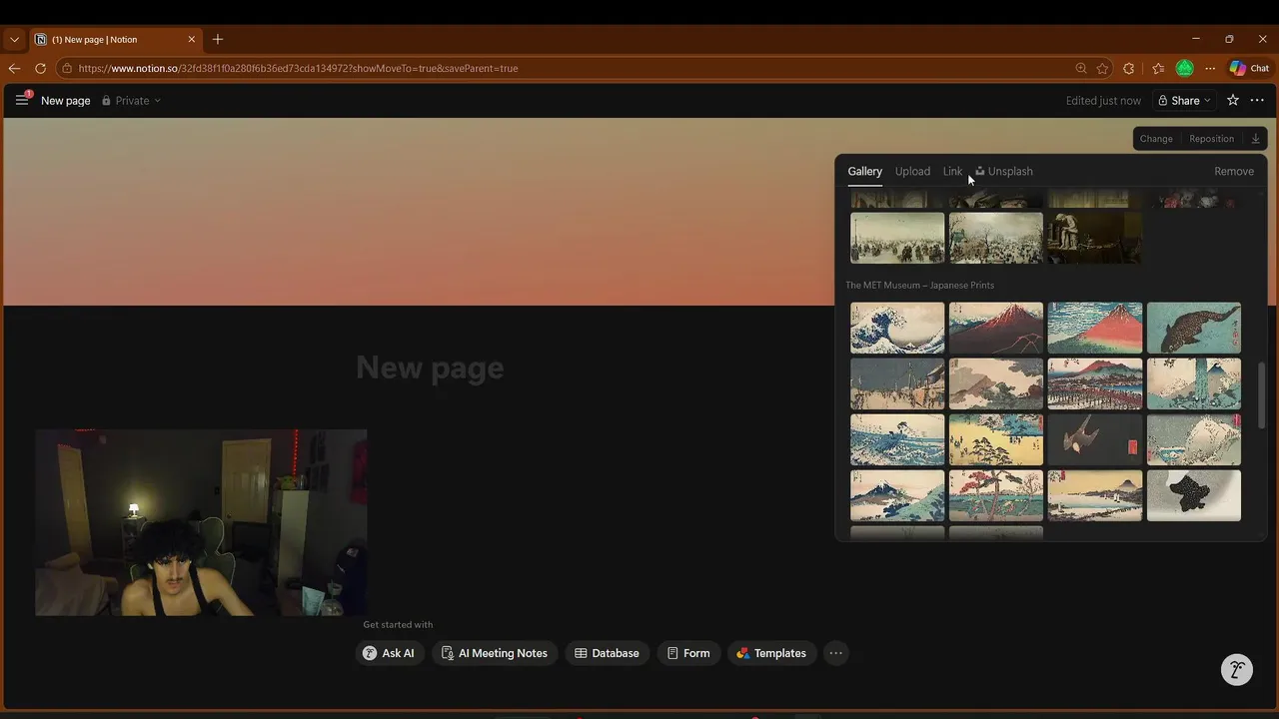Image resolution: width=1279 pixels, height=719 pixels.
Task: Open Copilot Chat button in browser
Action: 1249,68
